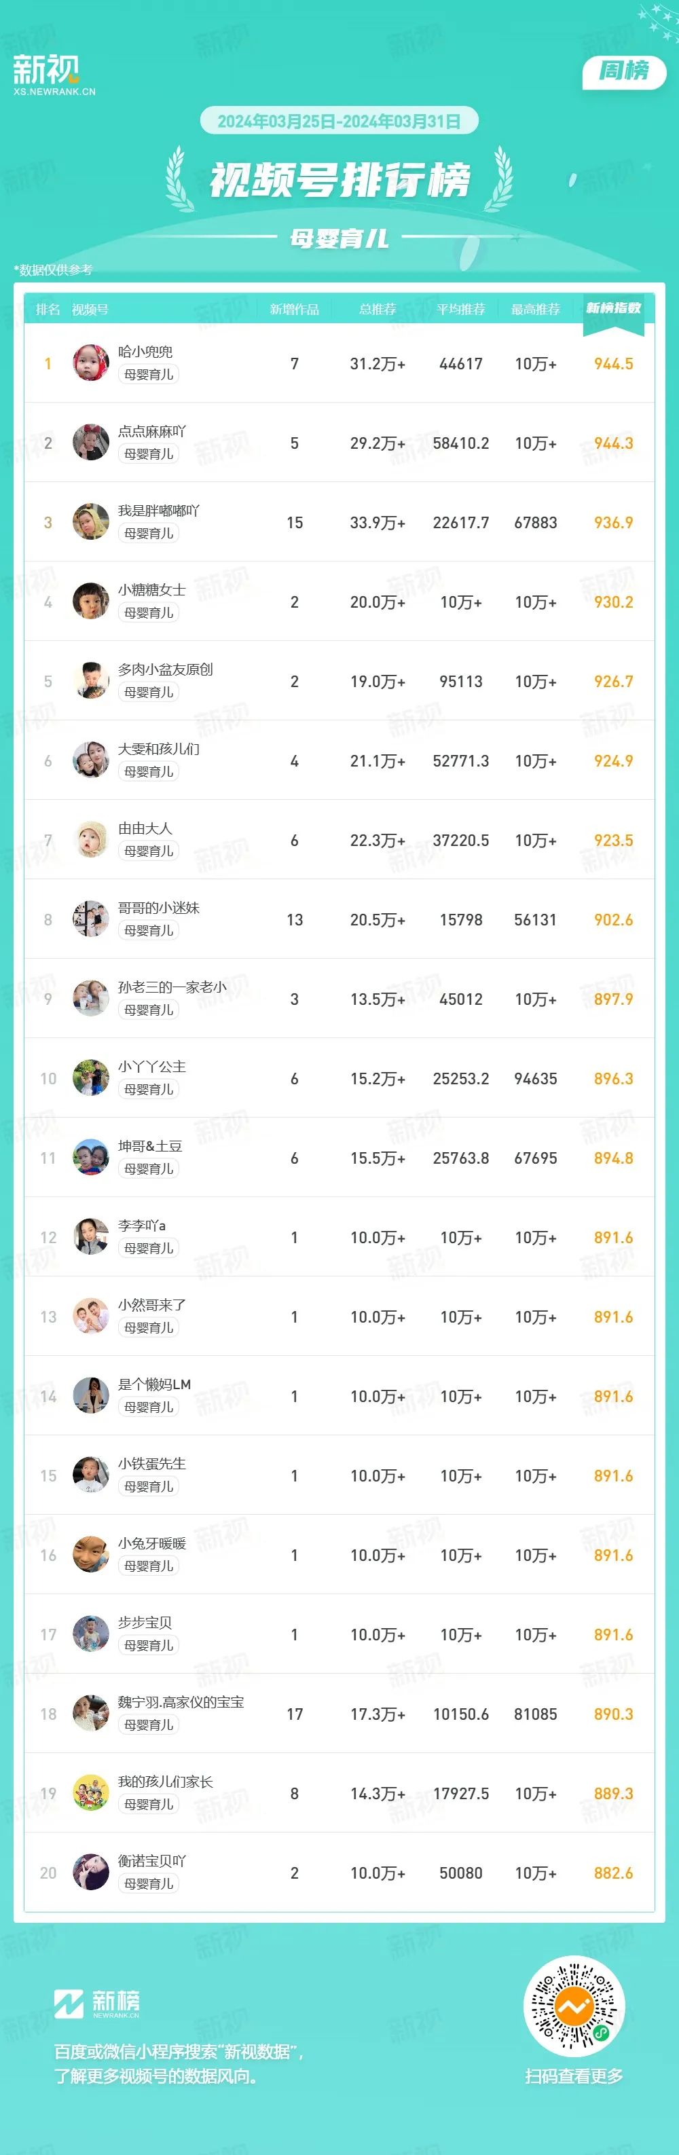Click the 衡诺宝贝吖 avatar

click(x=90, y=1873)
